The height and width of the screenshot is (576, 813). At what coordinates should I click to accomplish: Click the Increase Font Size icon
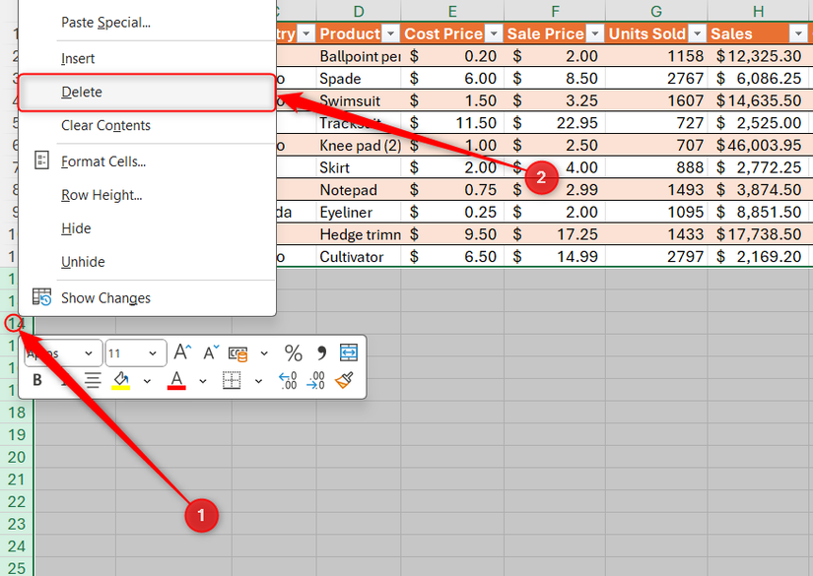[181, 352]
